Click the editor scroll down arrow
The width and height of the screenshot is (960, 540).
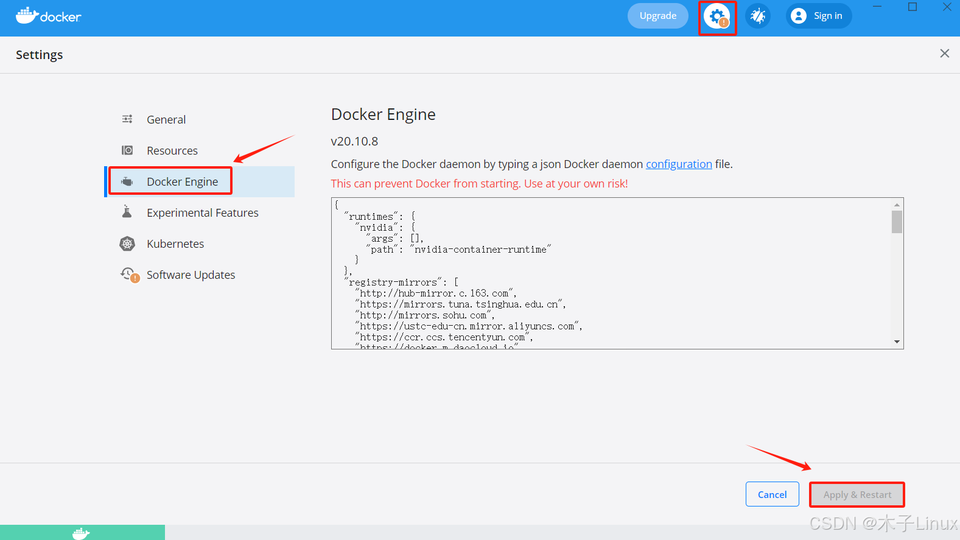tap(897, 342)
